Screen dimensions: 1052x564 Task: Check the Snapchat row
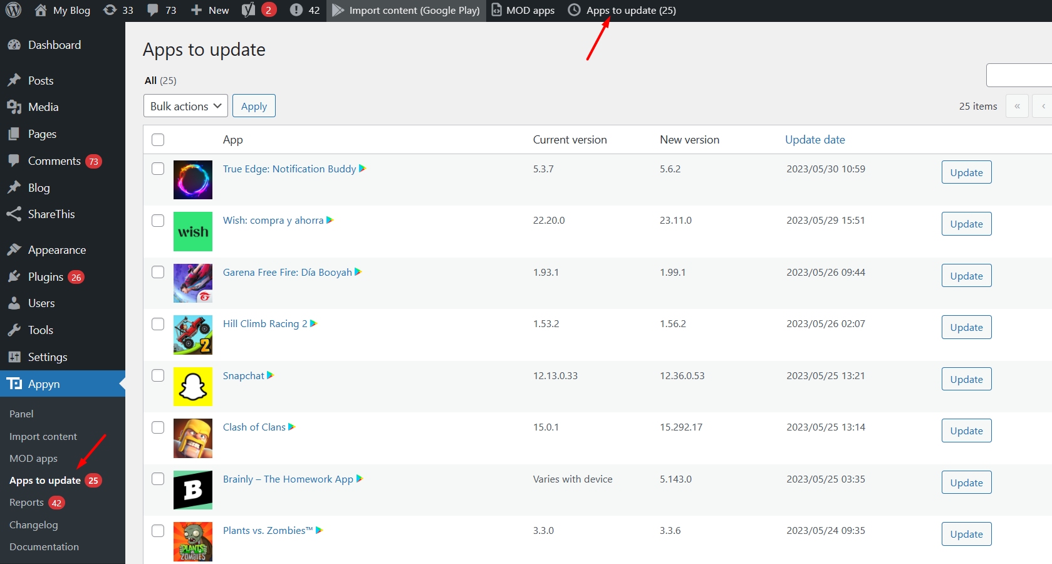pyautogui.click(x=158, y=375)
